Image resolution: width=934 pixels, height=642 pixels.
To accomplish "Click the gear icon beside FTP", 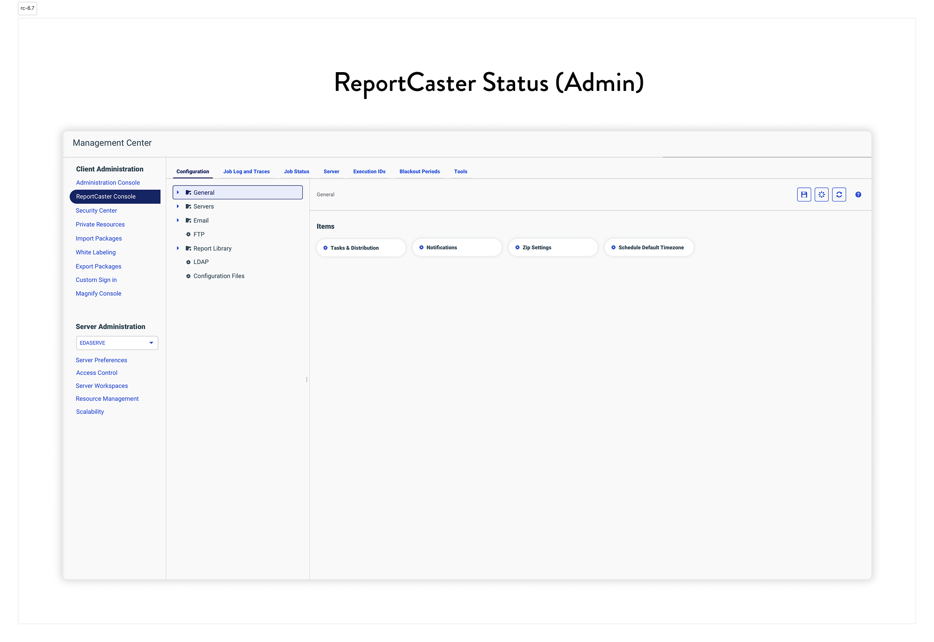I will point(188,234).
